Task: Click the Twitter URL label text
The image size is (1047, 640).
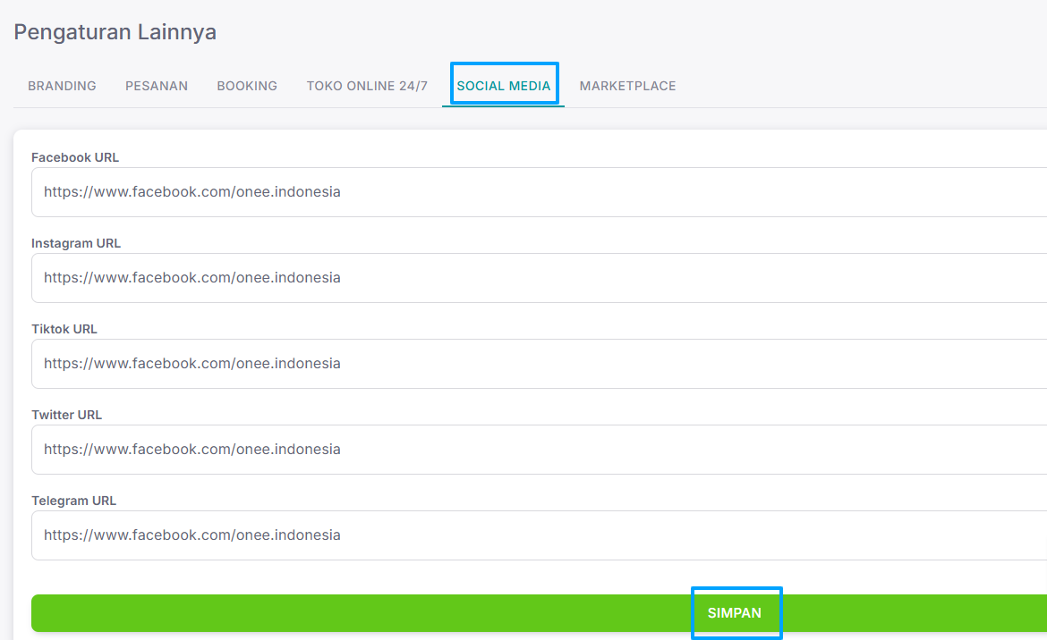Action: (67, 415)
